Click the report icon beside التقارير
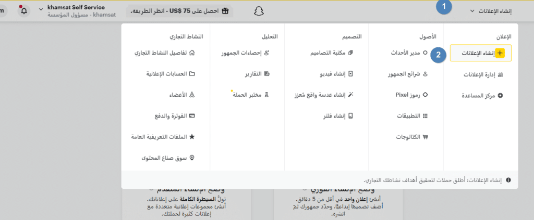 [x=267, y=74]
